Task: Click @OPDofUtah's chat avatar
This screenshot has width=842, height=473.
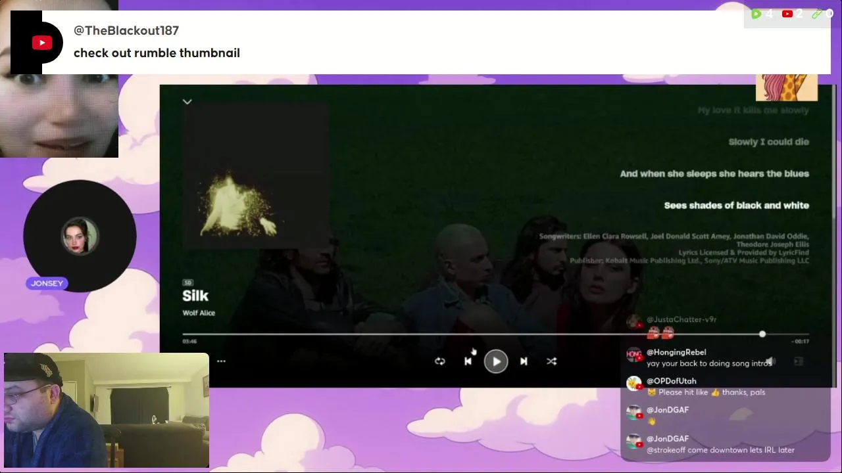Action: pyautogui.click(x=633, y=384)
